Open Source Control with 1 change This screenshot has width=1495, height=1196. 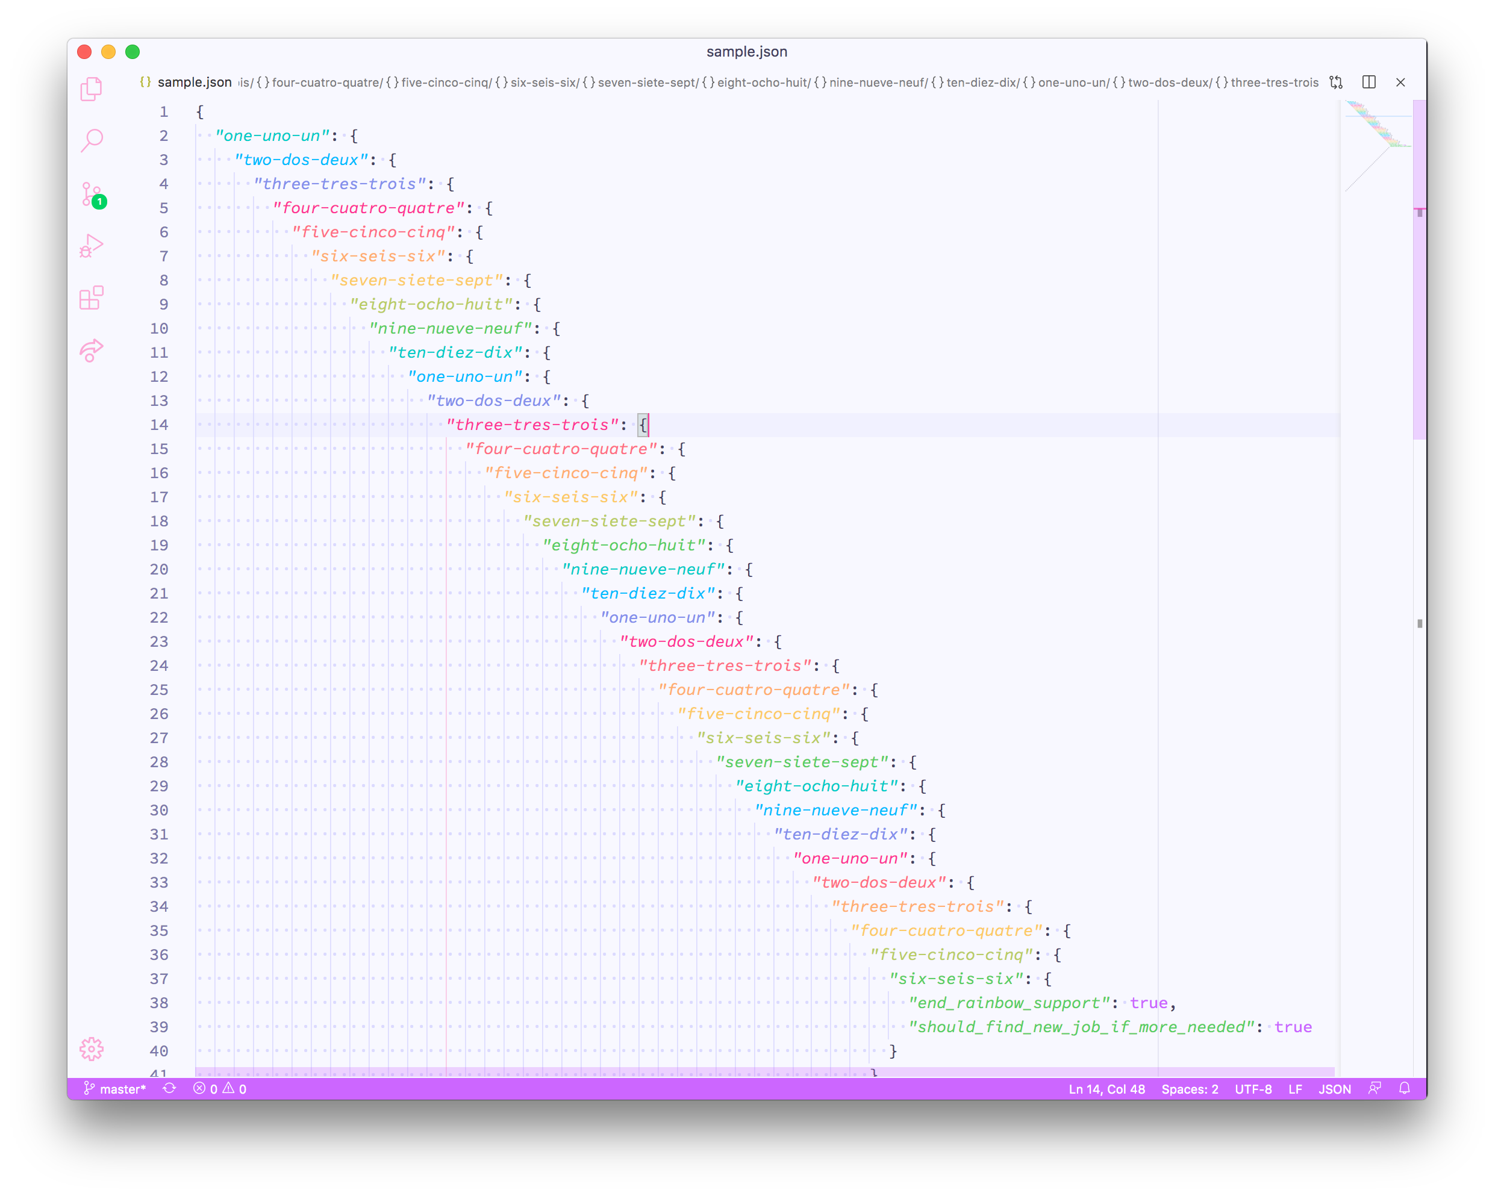(92, 194)
